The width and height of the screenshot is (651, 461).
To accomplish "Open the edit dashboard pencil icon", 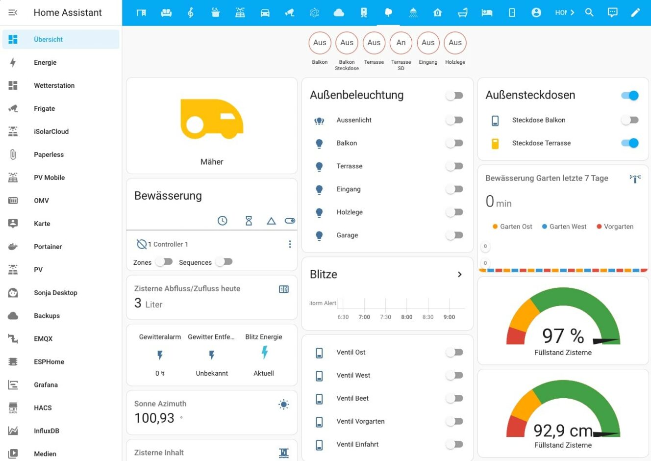I will (635, 13).
